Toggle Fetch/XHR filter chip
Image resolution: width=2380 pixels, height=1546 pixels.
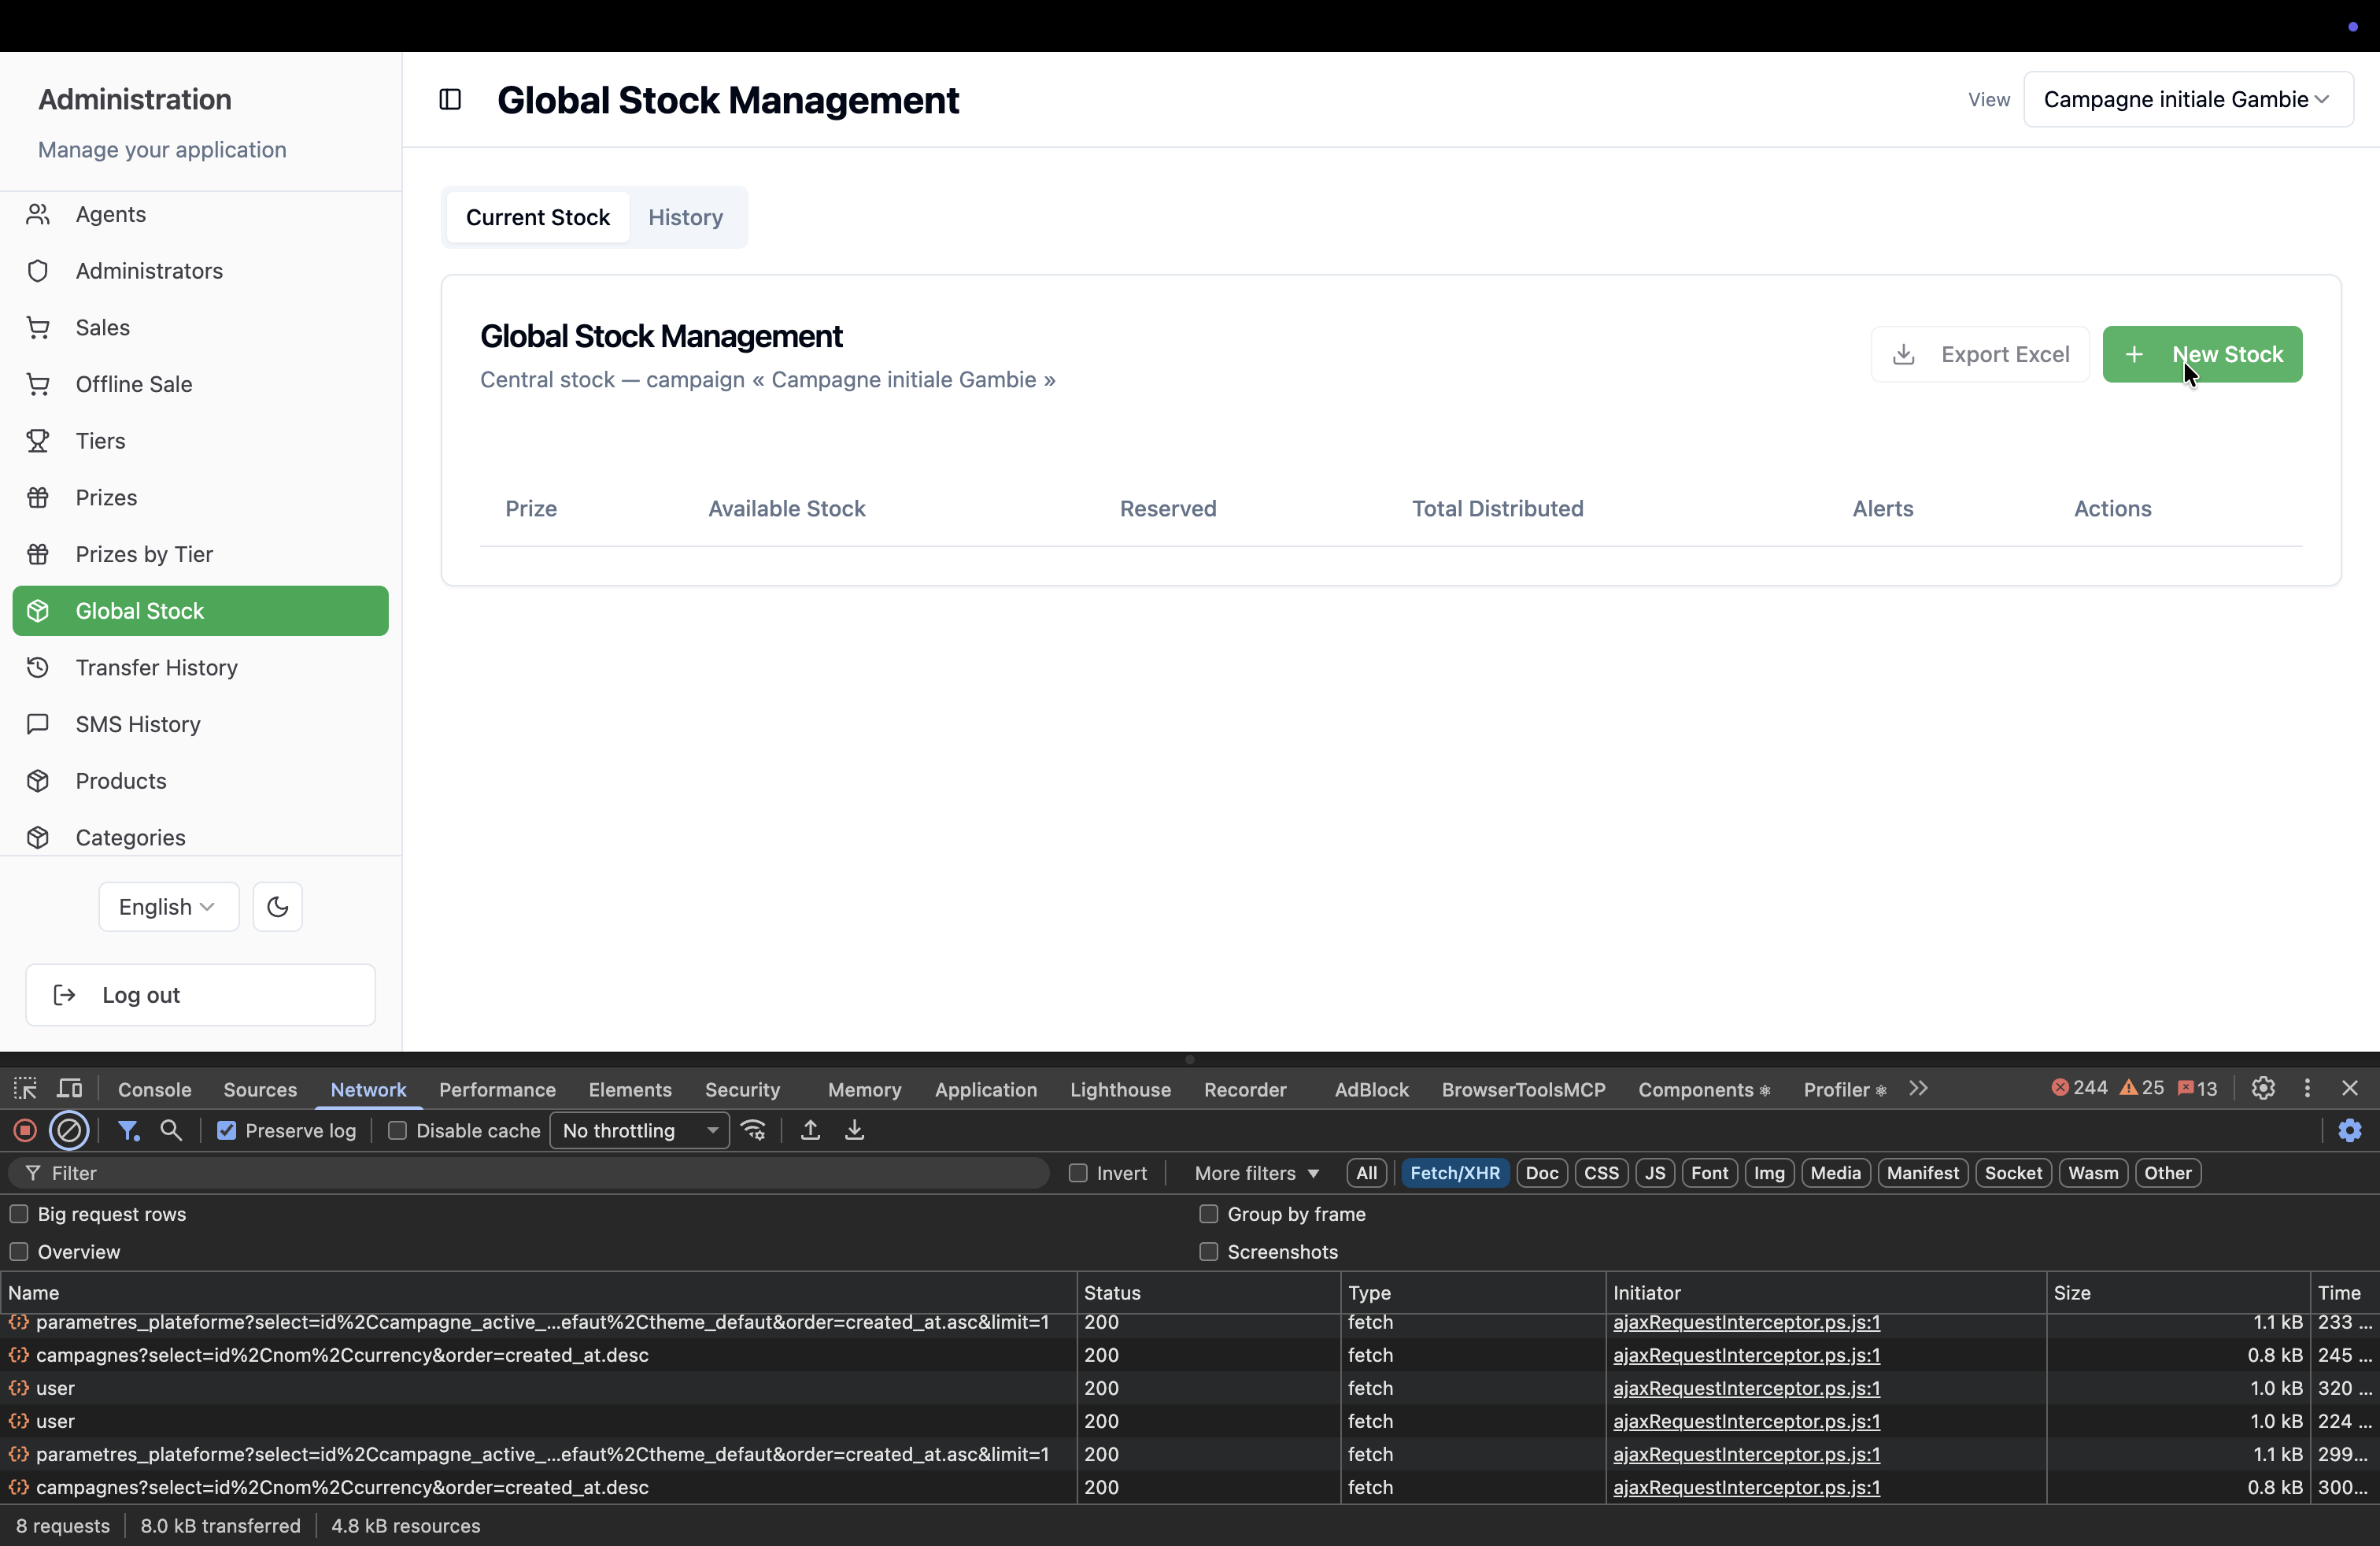[1455, 1173]
